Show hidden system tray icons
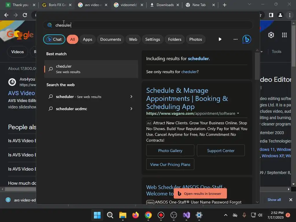 click(225, 215)
